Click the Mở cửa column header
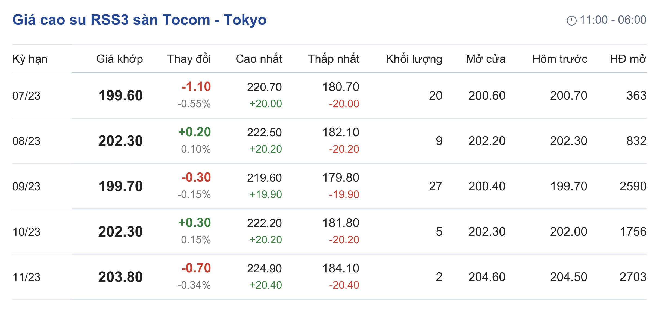The height and width of the screenshot is (312, 659). (486, 59)
